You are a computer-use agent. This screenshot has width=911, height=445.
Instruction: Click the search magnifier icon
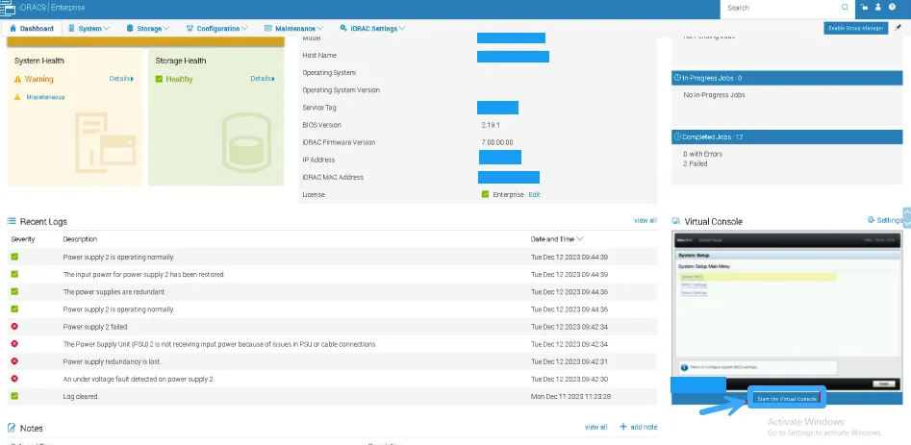846,8
